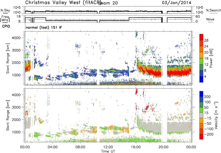Pick the blue bottom segment of the power colorbar
This screenshot has width=221, height=153.
coord(201,79)
